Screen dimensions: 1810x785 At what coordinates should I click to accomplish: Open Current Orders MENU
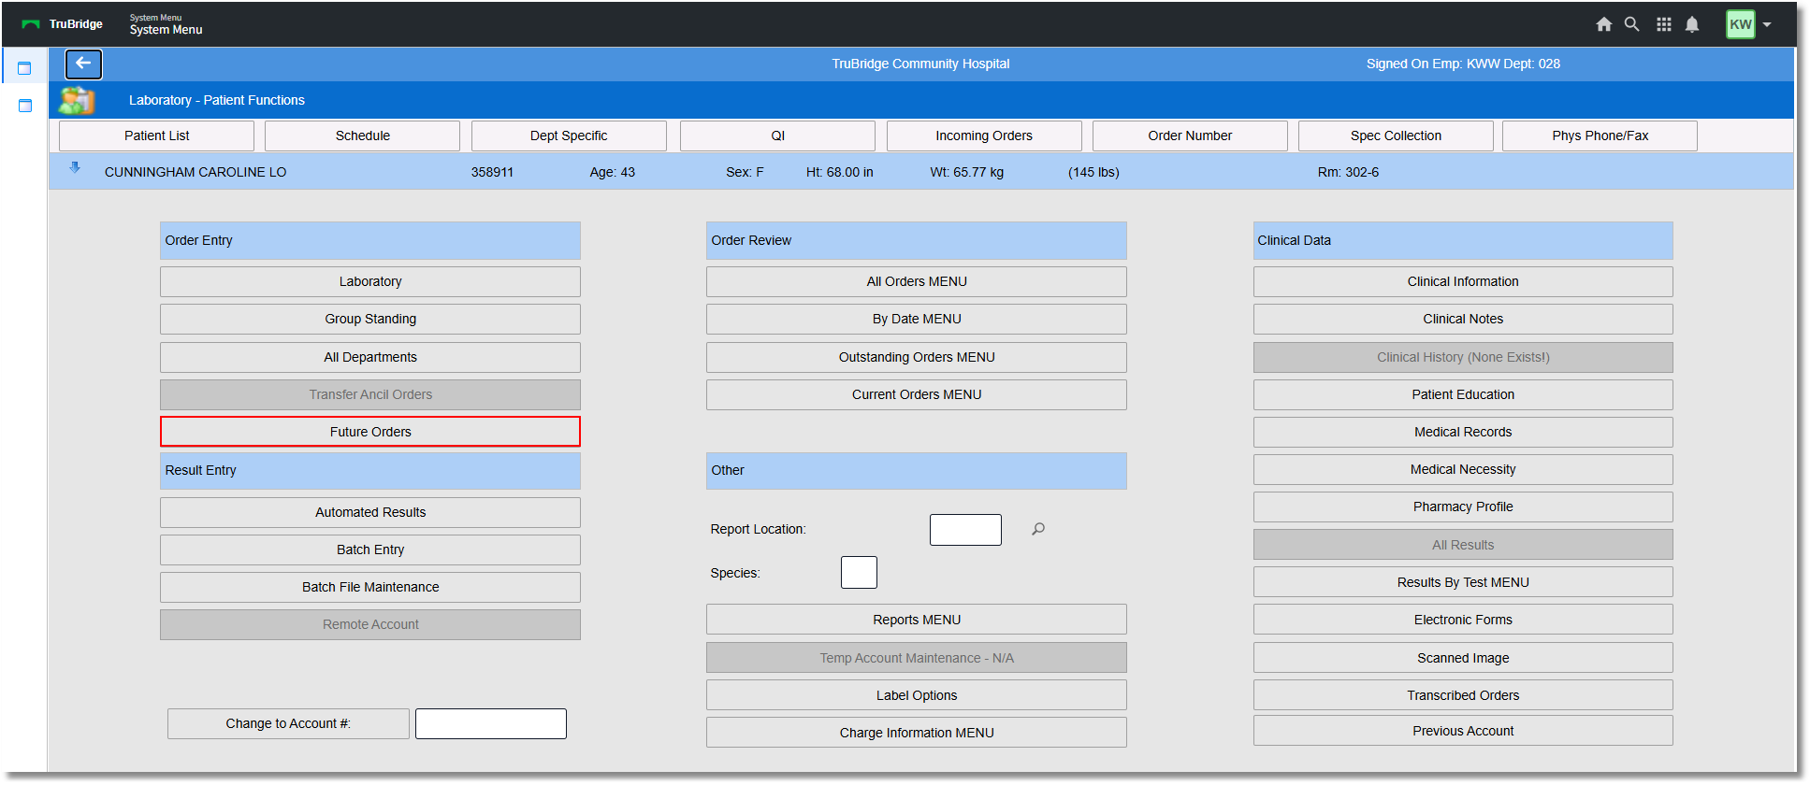[917, 394]
